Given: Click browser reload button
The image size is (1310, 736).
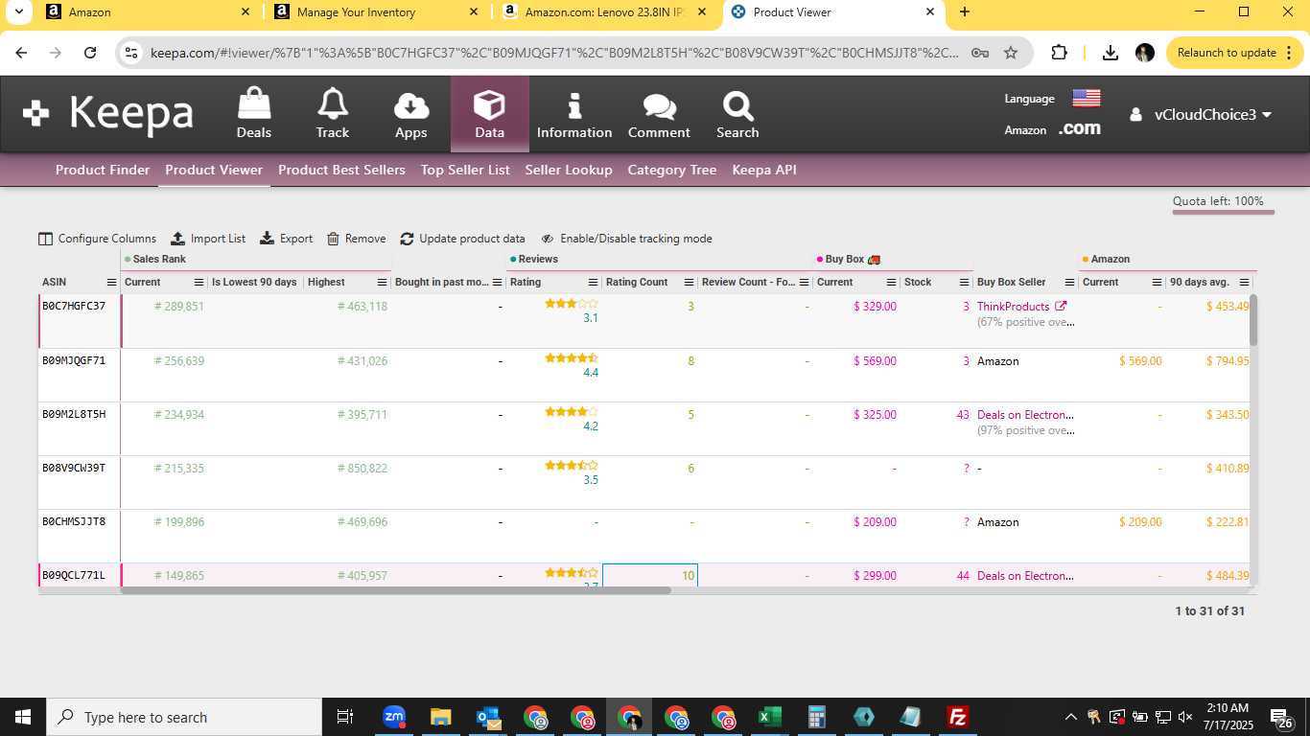Looking at the screenshot, I should point(90,53).
